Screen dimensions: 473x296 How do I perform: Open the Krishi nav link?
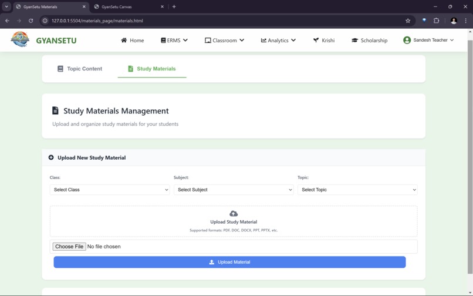[324, 40]
